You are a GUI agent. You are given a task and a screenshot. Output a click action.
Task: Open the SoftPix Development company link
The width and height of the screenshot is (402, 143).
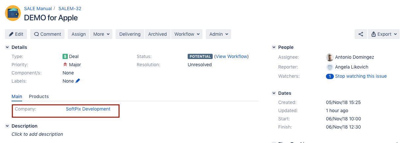click(x=88, y=109)
